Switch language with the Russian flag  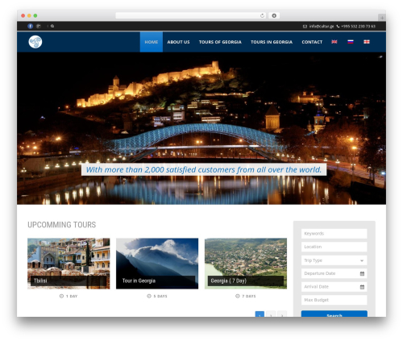coord(351,42)
